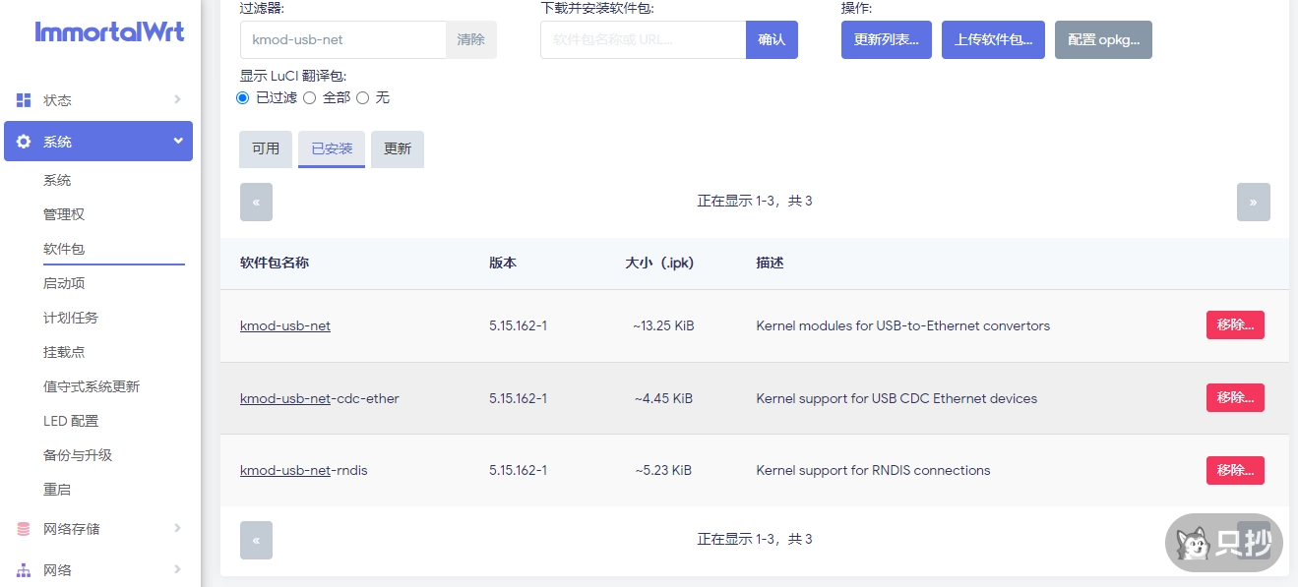Expand the Status menu chevron
This screenshot has height=587, width=1298.
[x=177, y=99]
